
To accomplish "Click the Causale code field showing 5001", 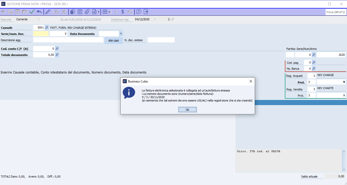I will pyautogui.click(x=39, y=27).
